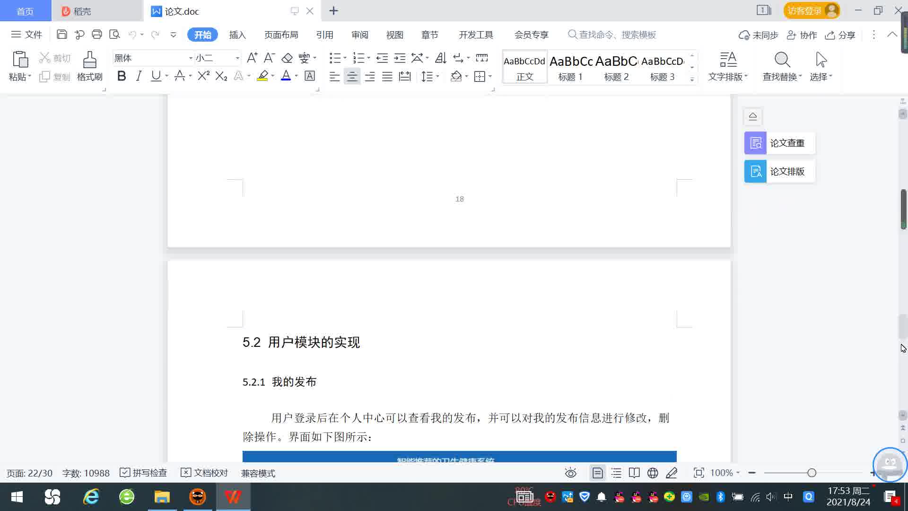Click 论文查重 (paper plagiarism check) button
Image resolution: width=908 pixels, height=511 pixels.
(779, 143)
